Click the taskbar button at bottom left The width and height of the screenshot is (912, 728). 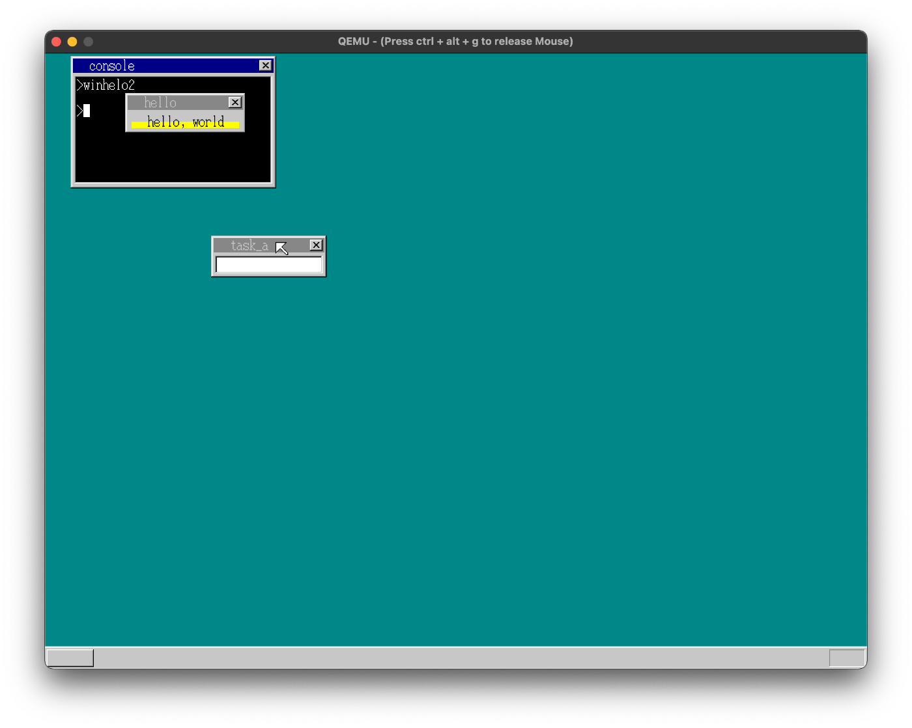point(70,658)
